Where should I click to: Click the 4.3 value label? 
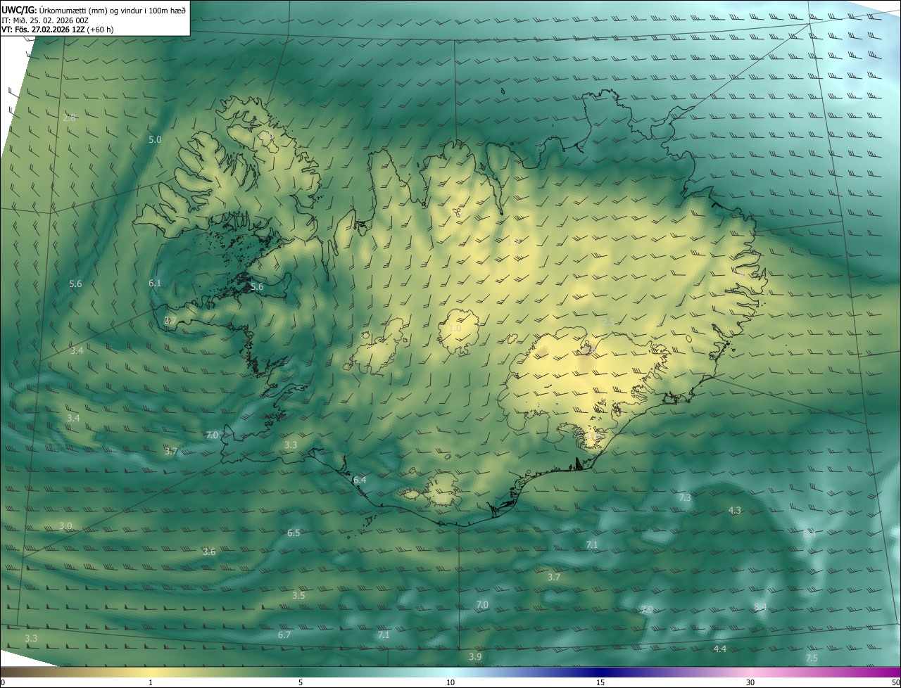pos(734,510)
